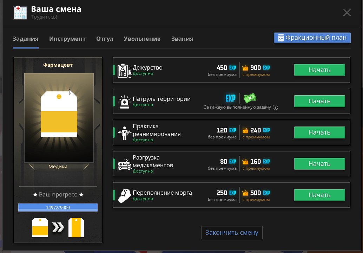Click the 450 EXP value for Дежурство
The image size is (363, 253).
point(226,68)
